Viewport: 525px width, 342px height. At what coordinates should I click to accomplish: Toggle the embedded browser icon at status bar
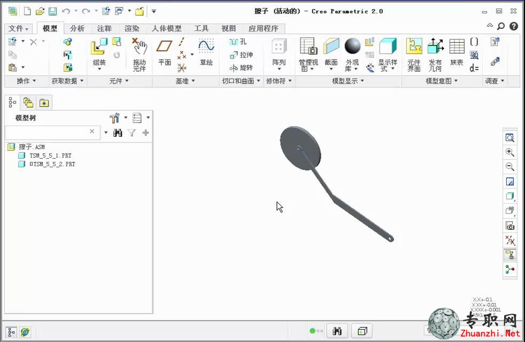25,332
